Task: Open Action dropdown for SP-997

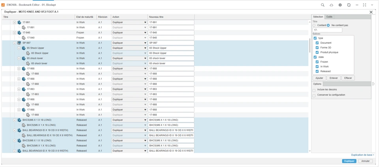Action: pos(129,43)
